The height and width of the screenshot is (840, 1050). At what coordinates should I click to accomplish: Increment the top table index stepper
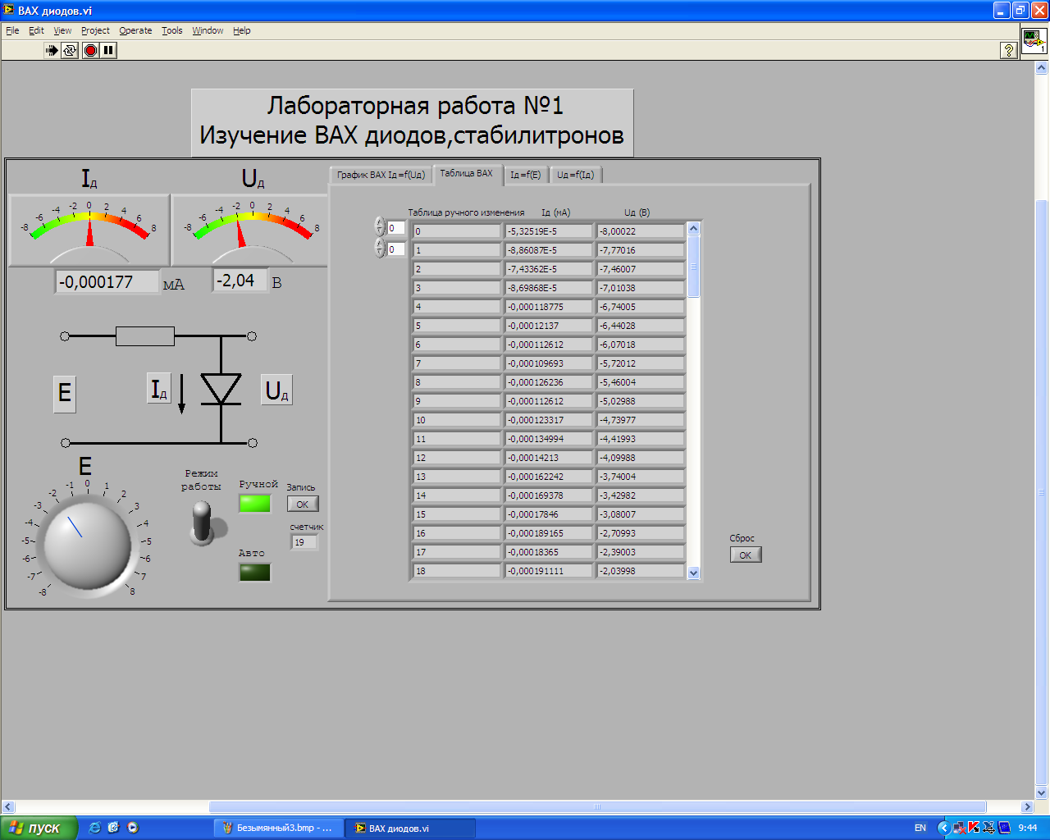coord(379,222)
